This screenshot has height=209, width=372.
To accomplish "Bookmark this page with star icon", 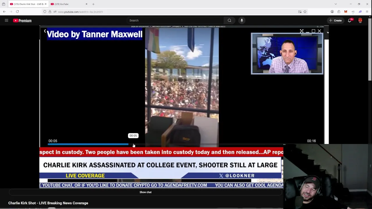I will (x=305, y=12).
